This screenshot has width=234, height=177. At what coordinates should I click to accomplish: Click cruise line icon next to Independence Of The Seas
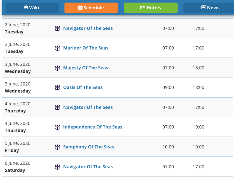coord(57,127)
